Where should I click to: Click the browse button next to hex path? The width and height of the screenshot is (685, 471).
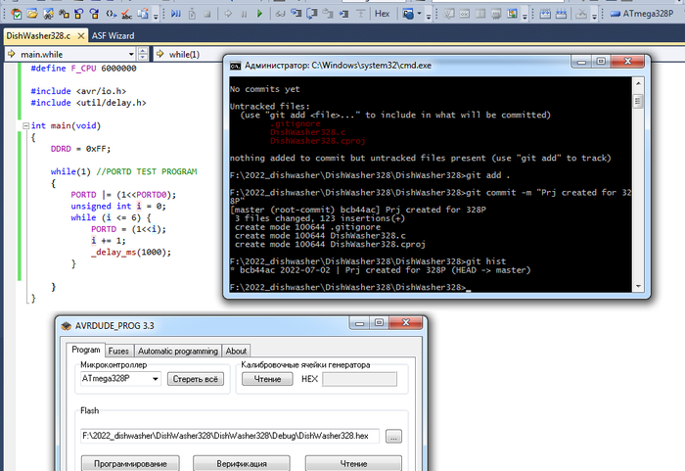393,436
